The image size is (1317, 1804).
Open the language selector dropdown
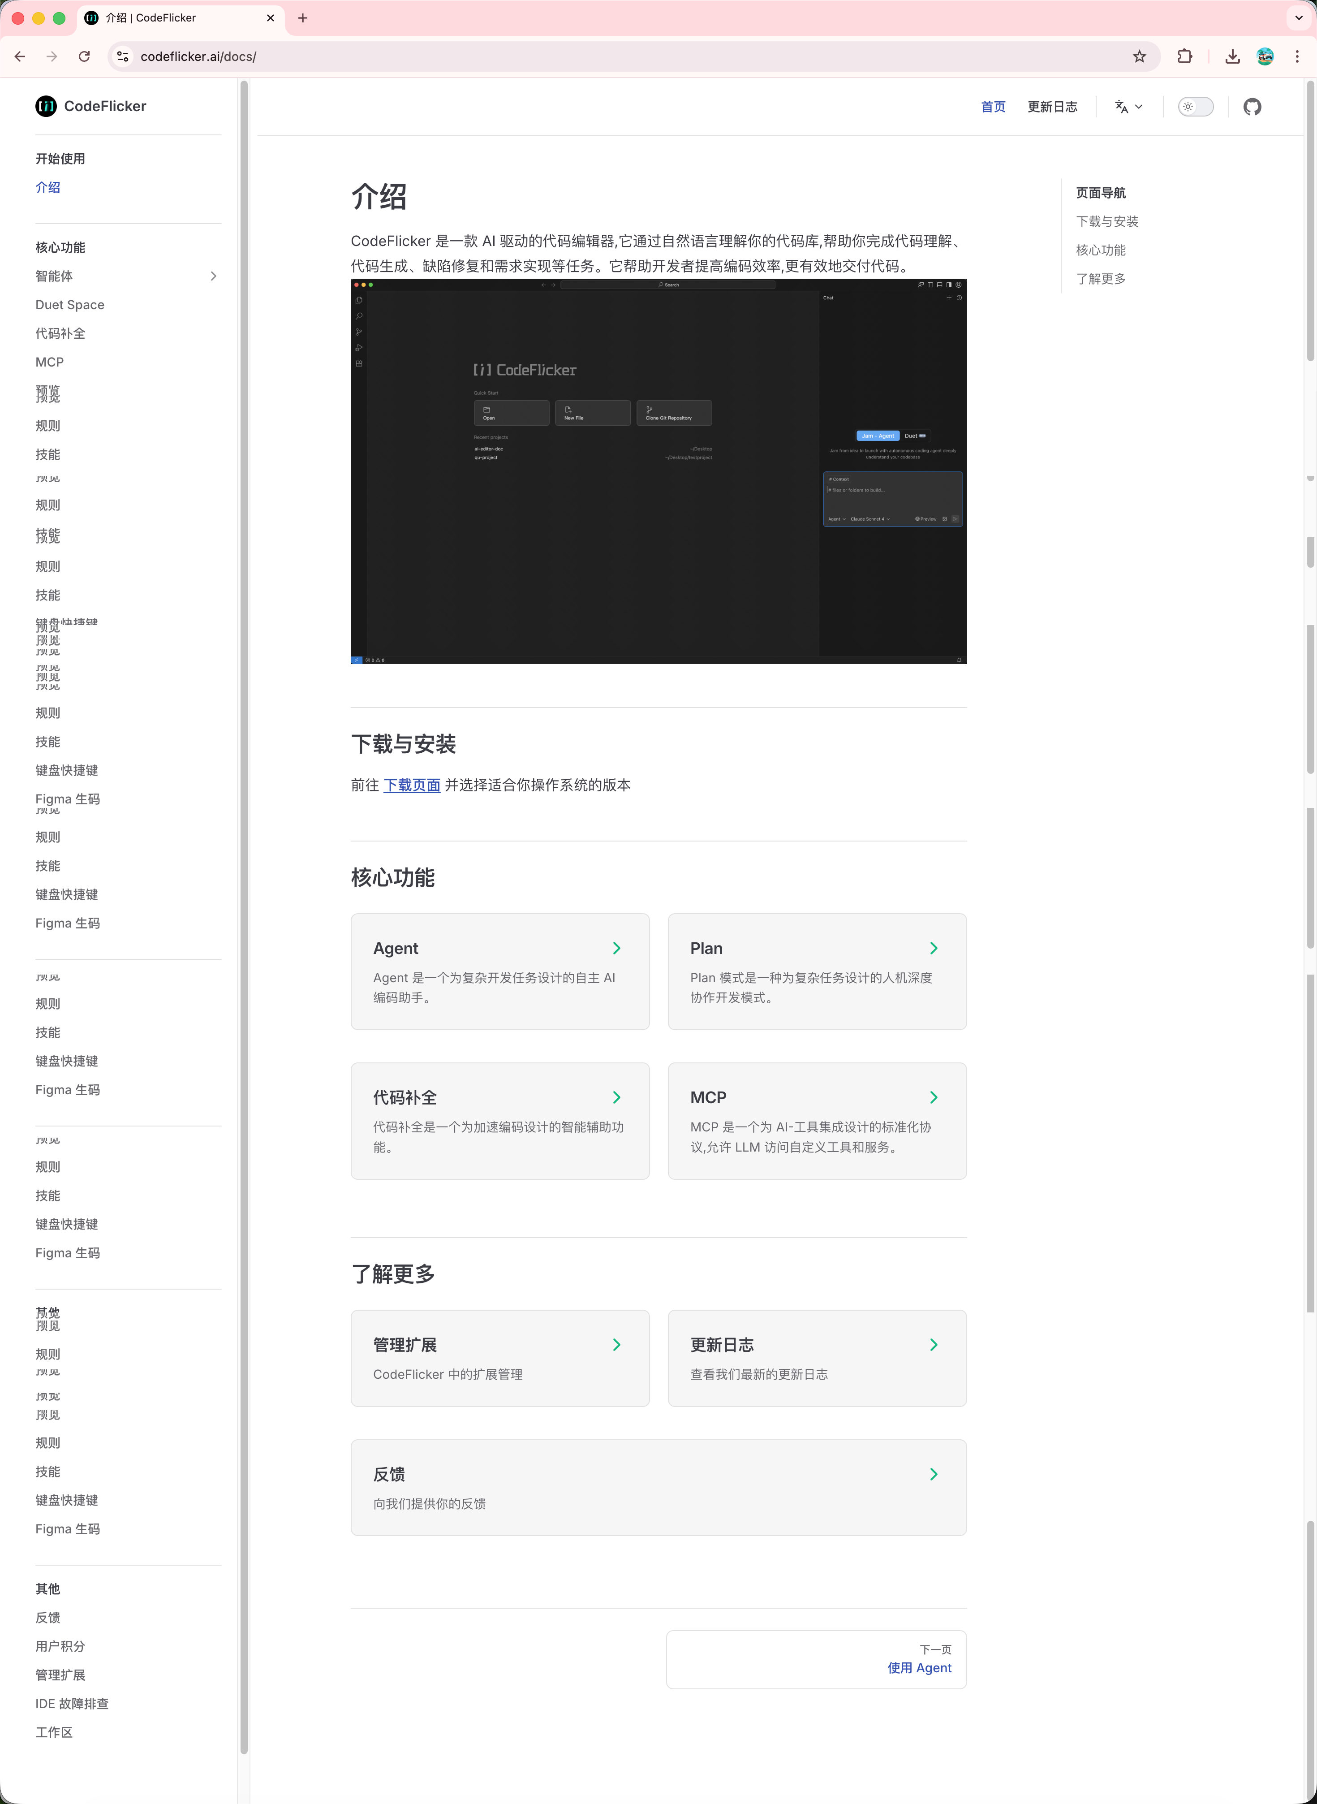tap(1128, 107)
